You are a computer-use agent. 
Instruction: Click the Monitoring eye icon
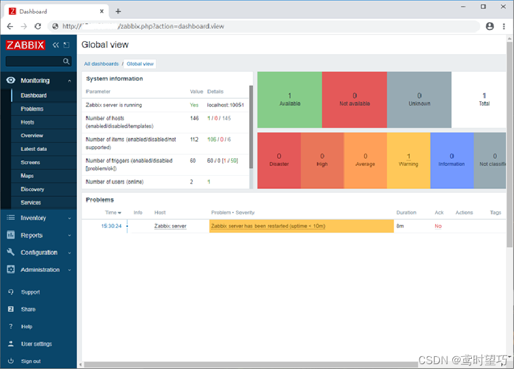coord(10,80)
